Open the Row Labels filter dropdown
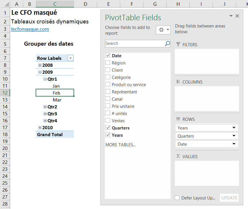 point(70,58)
